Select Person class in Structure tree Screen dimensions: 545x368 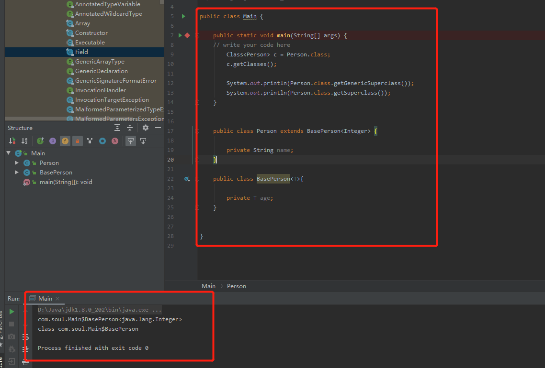[x=49, y=162]
